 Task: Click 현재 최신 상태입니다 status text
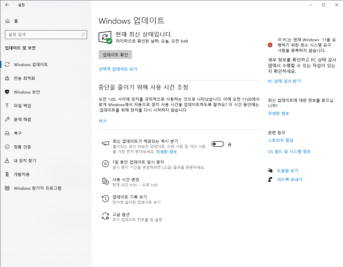(144, 34)
